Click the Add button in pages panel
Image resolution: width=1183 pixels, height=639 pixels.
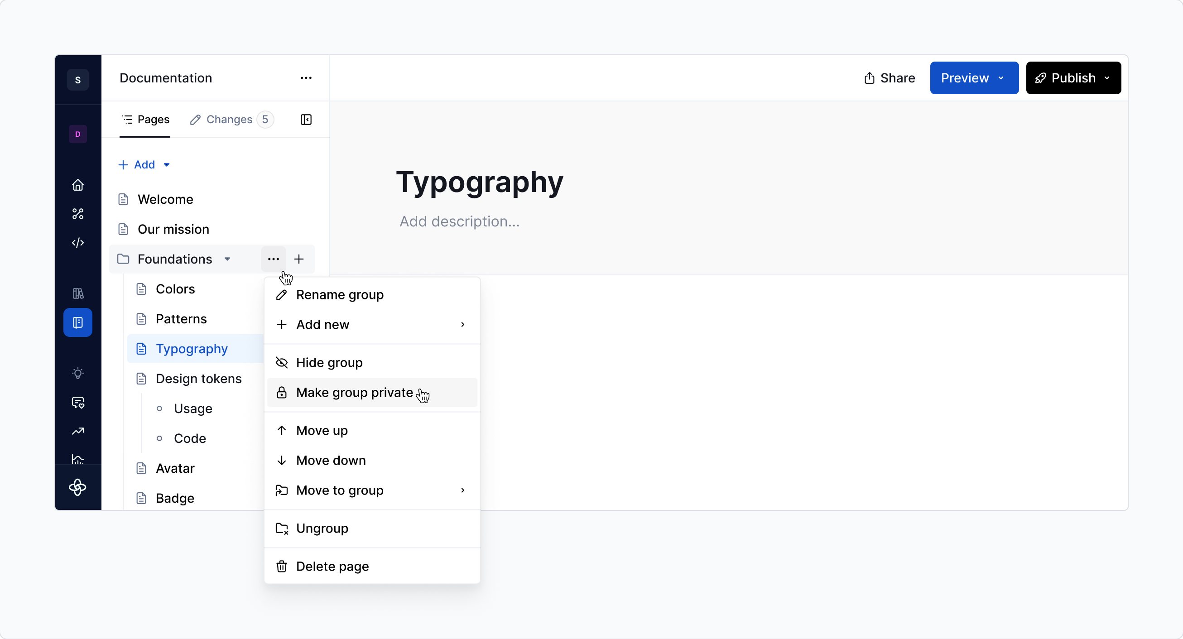[144, 165]
